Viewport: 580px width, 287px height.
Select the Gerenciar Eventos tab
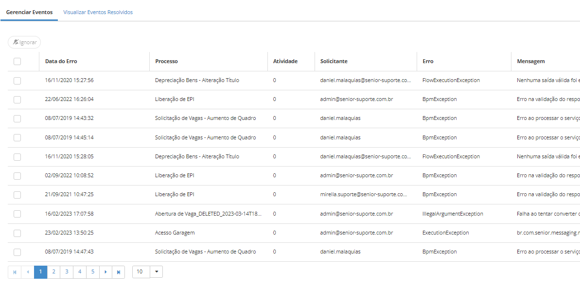(x=29, y=12)
